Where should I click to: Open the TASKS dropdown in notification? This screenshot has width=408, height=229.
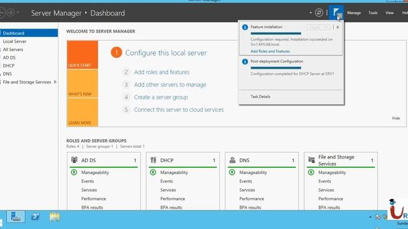[x=318, y=27]
